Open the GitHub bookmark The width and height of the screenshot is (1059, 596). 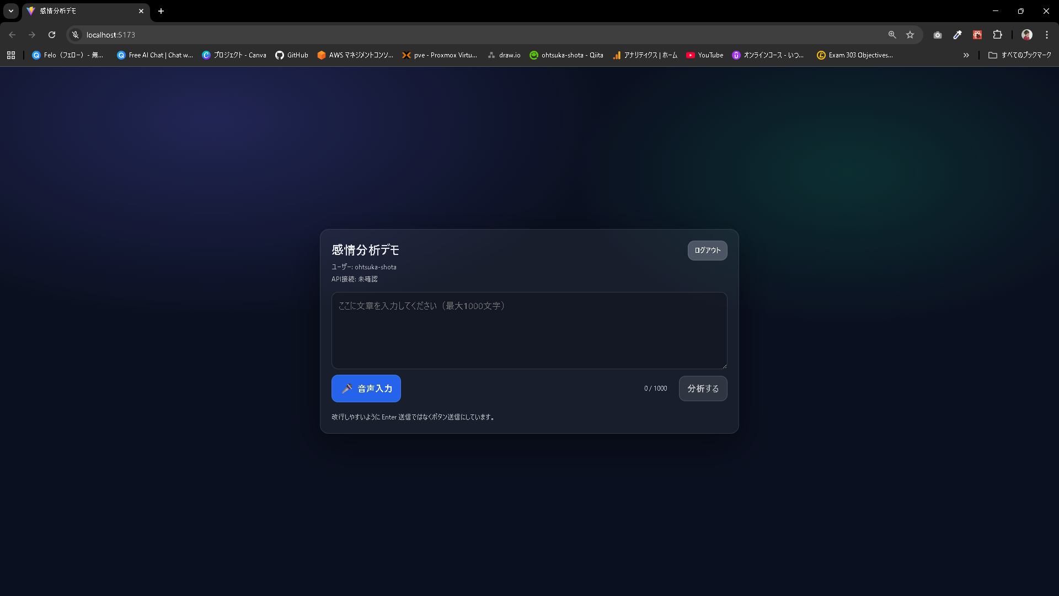292,55
